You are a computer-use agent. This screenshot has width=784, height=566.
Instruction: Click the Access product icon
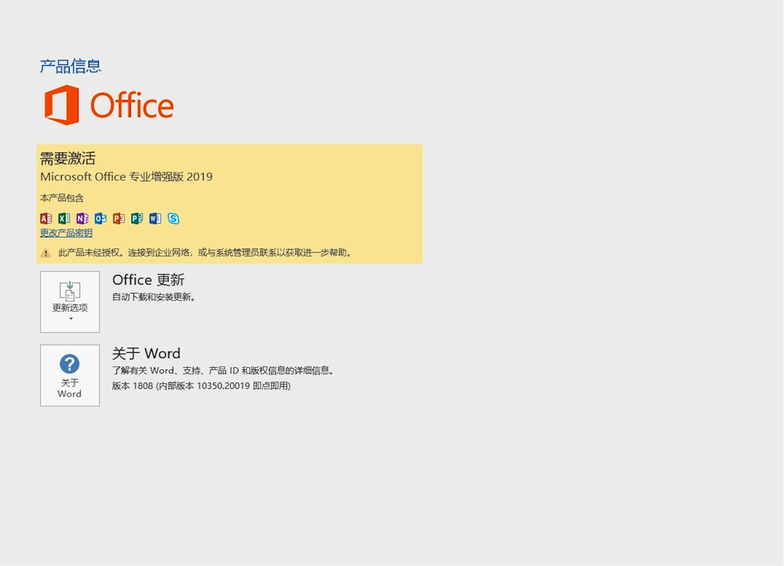(x=46, y=219)
